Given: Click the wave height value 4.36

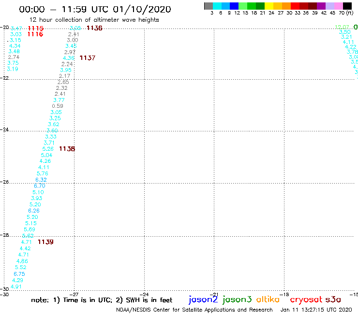Looking at the screenshot, I should click(x=69, y=58).
